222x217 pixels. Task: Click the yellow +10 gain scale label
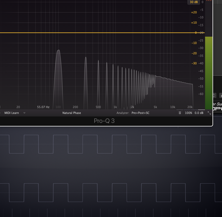pyautogui.click(x=194, y=23)
